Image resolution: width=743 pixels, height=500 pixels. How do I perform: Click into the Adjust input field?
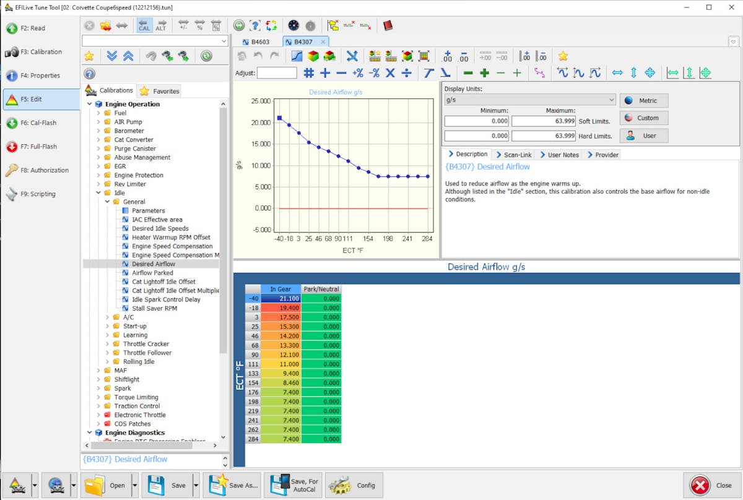(x=277, y=73)
